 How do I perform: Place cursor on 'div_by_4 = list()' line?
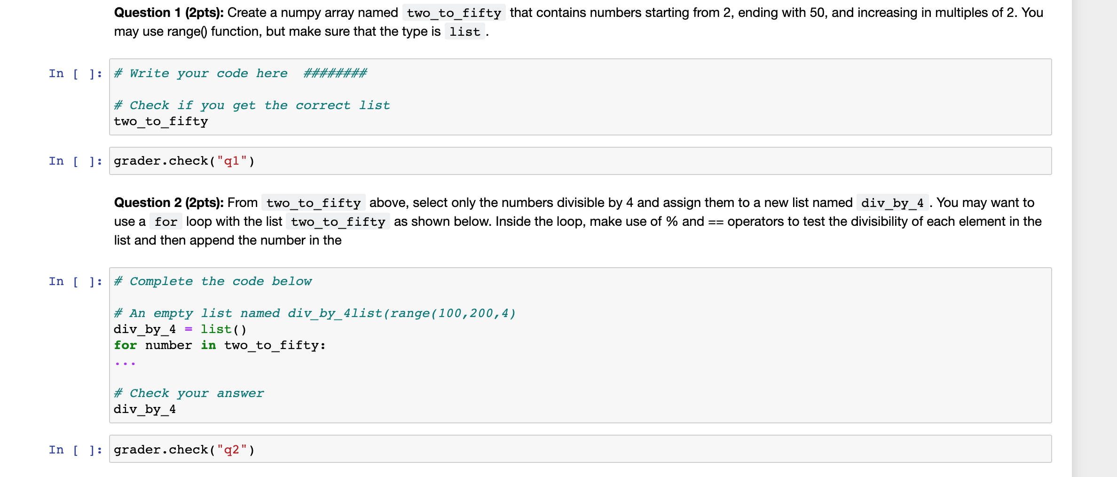(x=180, y=329)
